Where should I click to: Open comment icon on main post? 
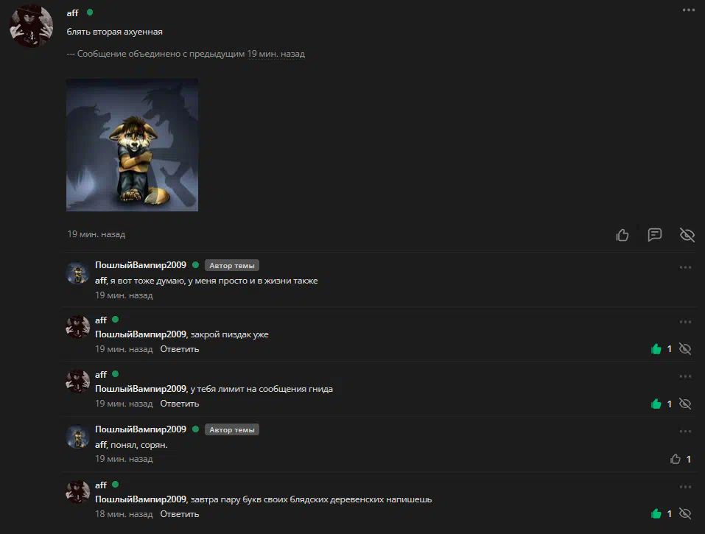pyautogui.click(x=655, y=235)
